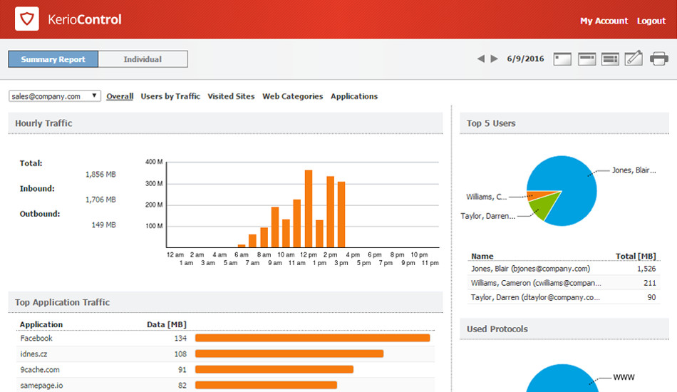This screenshot has width=677, height=392.
Task: Click Williams, Cameron row in users table
Action: pyautogui.click(x=564, y=283)
